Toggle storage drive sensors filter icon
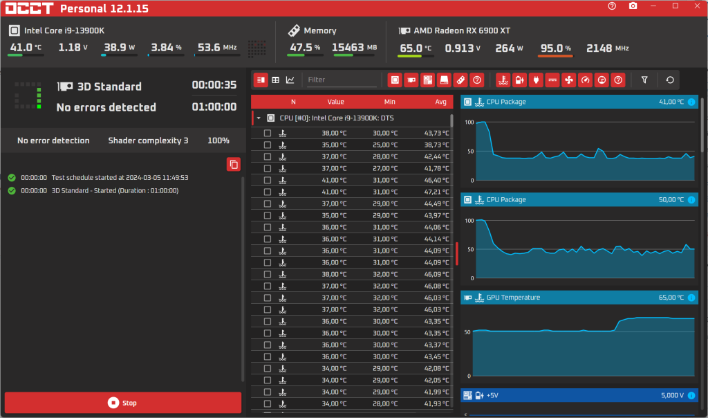Image resolution: width=708 pixels, height=418 pixels. click(x=445, y=80)
